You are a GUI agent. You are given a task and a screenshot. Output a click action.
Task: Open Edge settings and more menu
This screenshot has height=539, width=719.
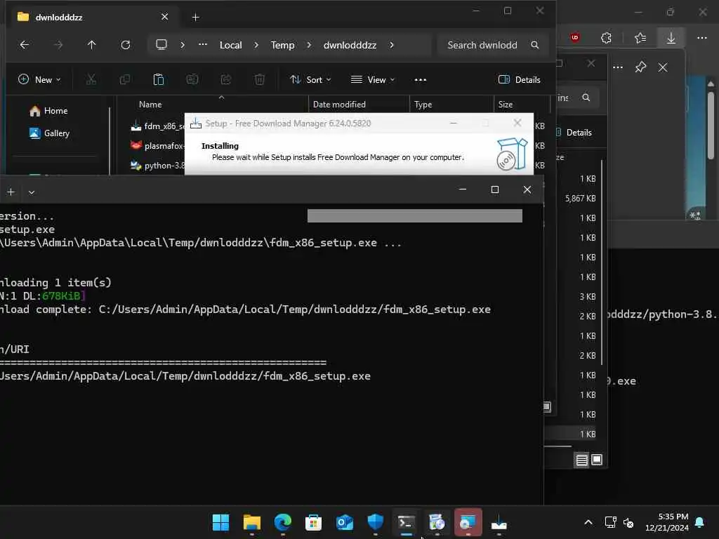pyautogui.click(x=702, y=38)
